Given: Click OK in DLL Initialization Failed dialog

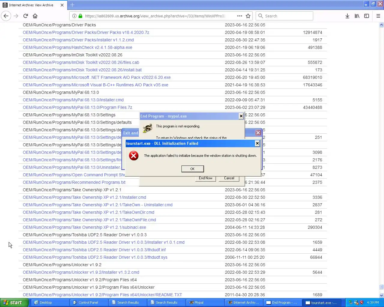Looking at the screenshot, I should tap(193, 169).
